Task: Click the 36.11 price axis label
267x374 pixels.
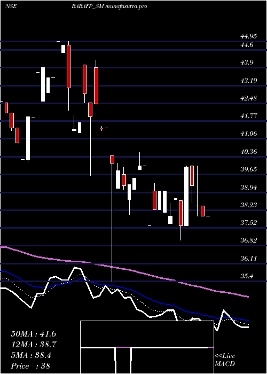Action: [249, 258]
